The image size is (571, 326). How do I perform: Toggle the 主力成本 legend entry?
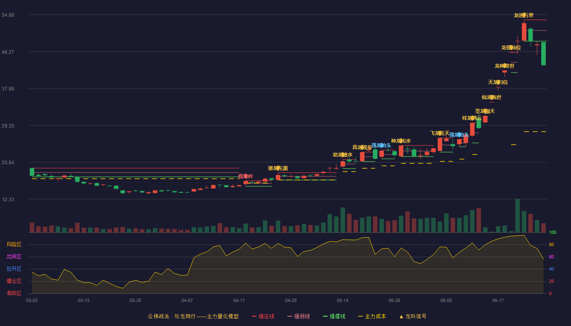[372, 316]
